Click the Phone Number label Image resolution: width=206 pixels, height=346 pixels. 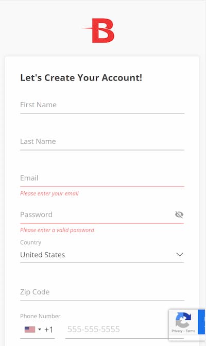pos(40,316)
